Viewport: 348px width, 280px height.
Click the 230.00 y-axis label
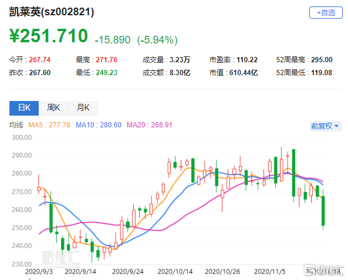pyautogui.click(x=22, y=264)
